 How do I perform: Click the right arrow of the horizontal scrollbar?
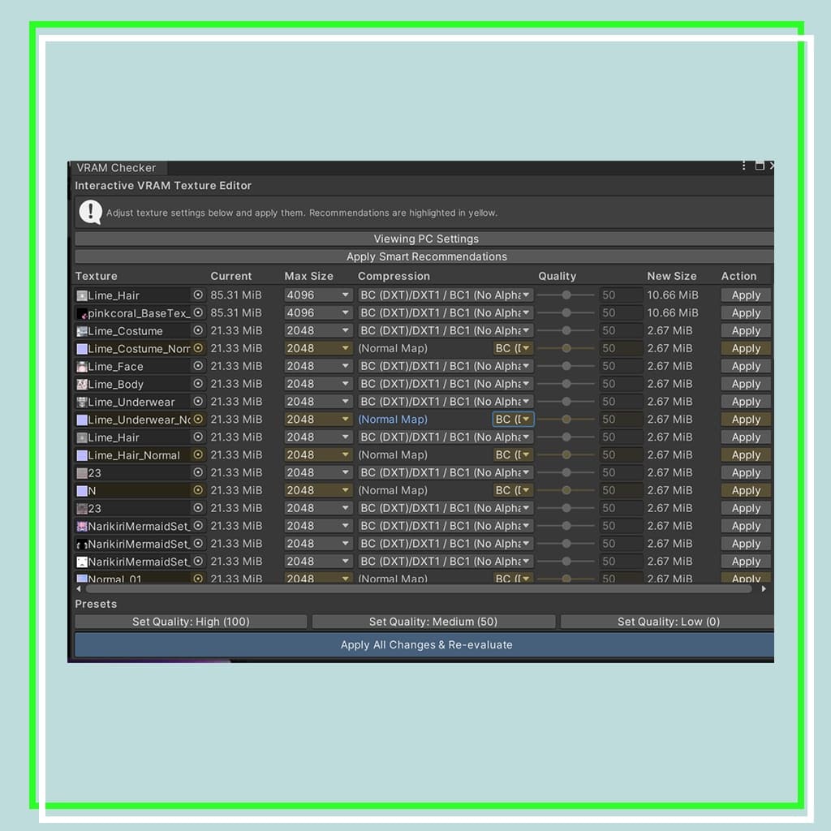(764, 589)
